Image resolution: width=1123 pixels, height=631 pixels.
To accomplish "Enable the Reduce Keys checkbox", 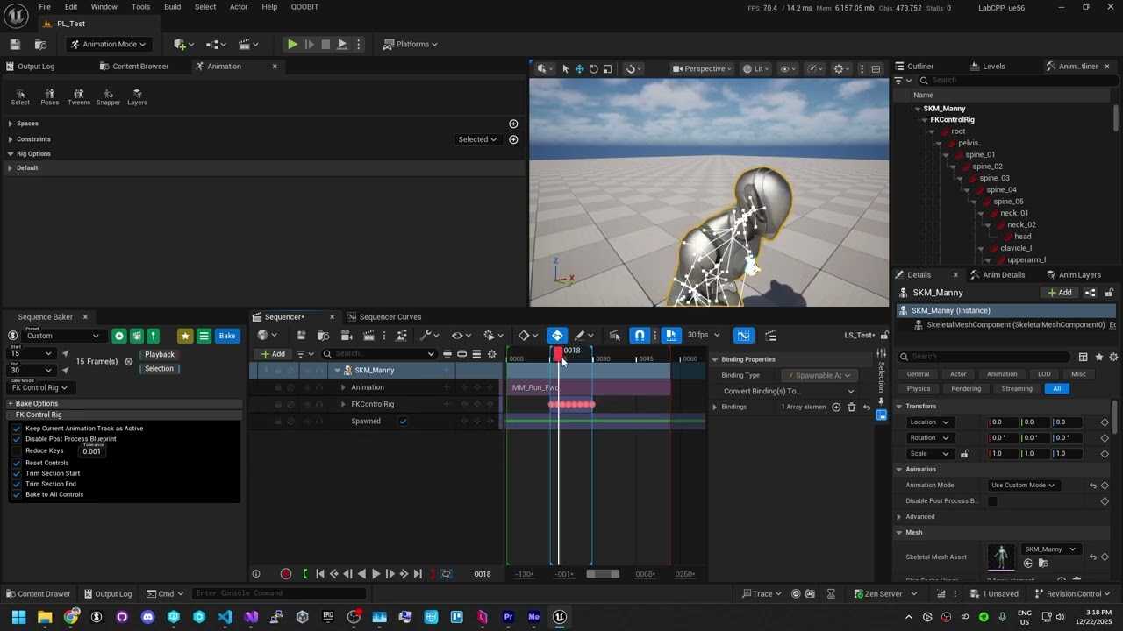I will pyautogui.click(x=17, y=450).
